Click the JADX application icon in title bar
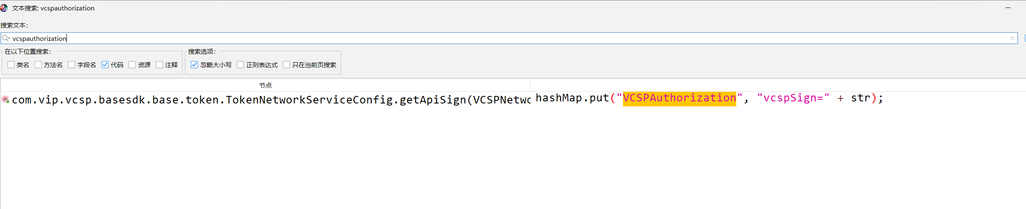This screenshot has width=1026, height=209. click(4, 8)
